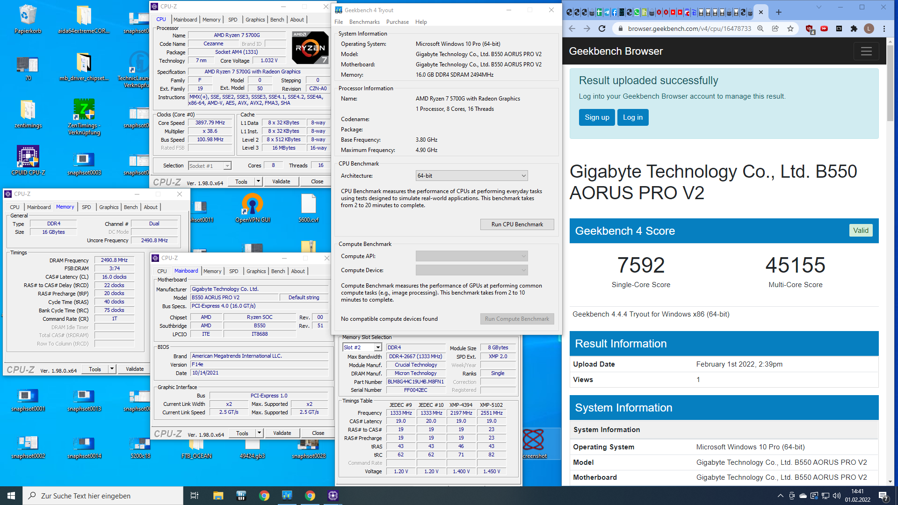Viewport: 898px width, 505px height.
Task: Open Chrome's three-dot menu
Action: coord(884,29)
